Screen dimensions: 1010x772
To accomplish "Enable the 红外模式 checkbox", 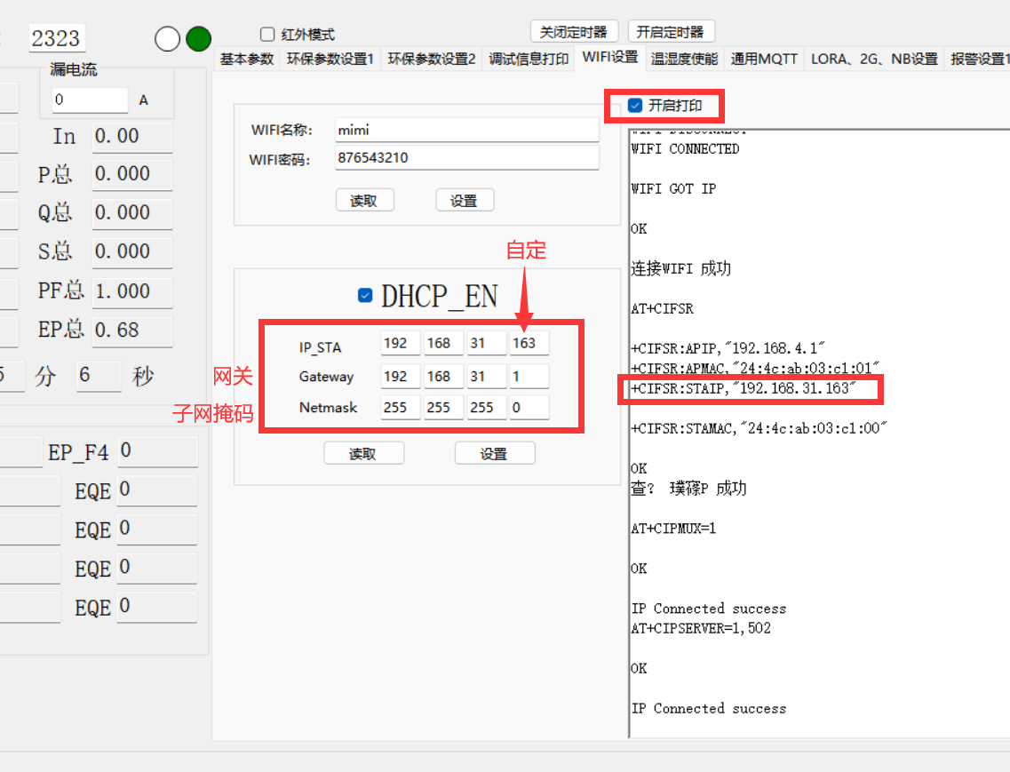I will click(267, 35).
